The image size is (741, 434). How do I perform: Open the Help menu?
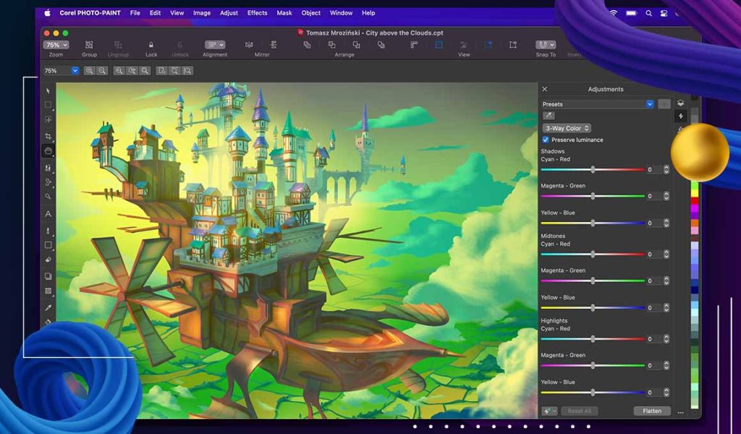pyautogui.click(x=368, y=13)
